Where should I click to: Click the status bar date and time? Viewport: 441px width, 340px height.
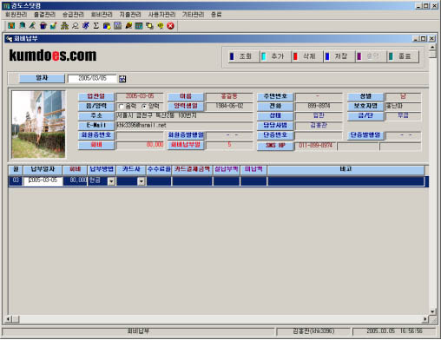click(x=394, y=331)
